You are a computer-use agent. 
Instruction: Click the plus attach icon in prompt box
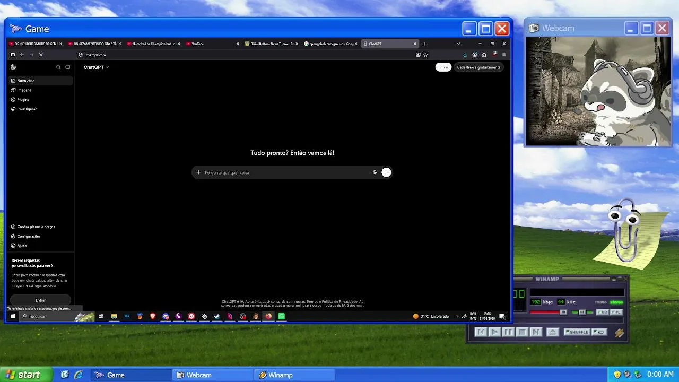click(x=198, y=172)
